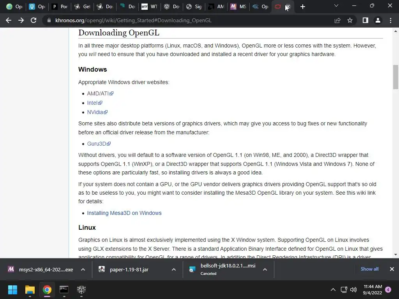
Task: Expand options for paper-1.19-81.jar download
Action: coord(174,269)
